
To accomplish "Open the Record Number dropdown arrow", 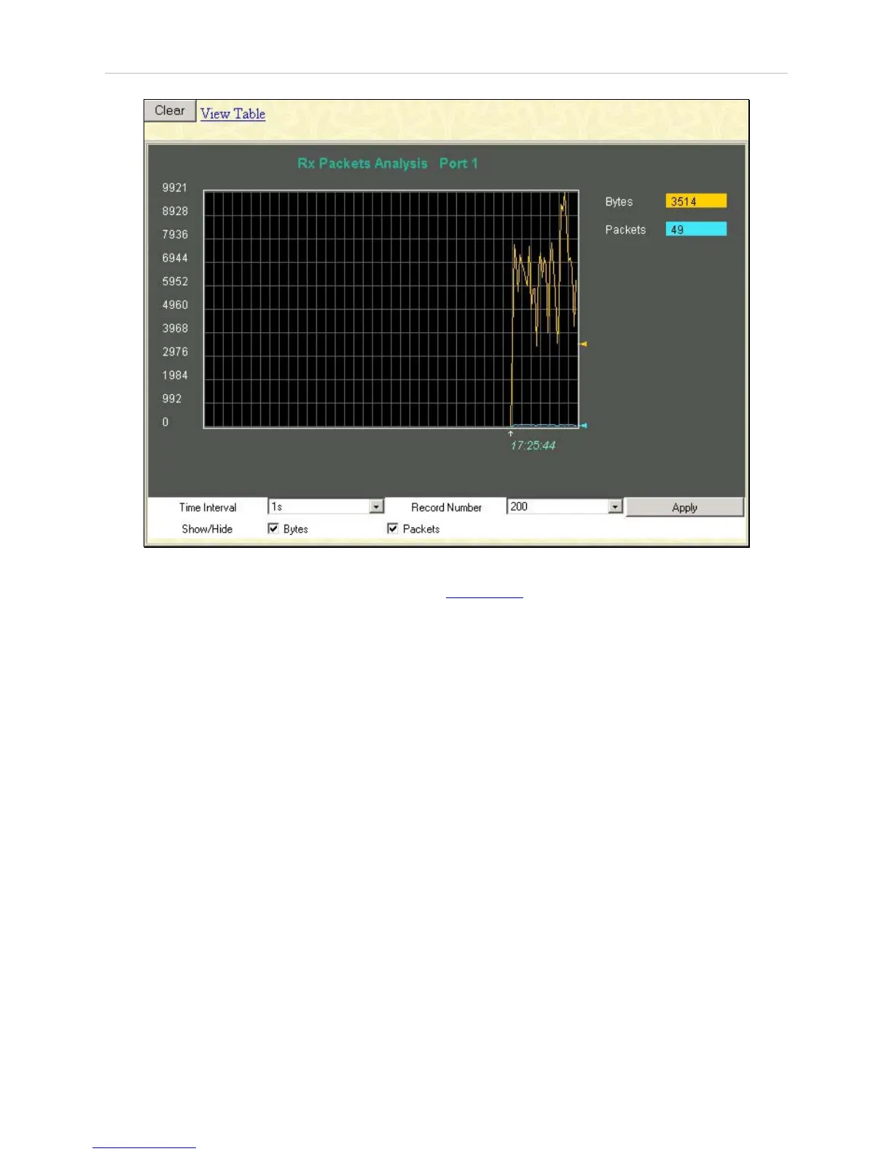I will (615, 507).
